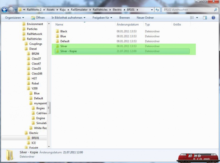The height and width of the screenshot is (163, 220).
Task: Open the Organisieren menu
Action: coord(15,18)
